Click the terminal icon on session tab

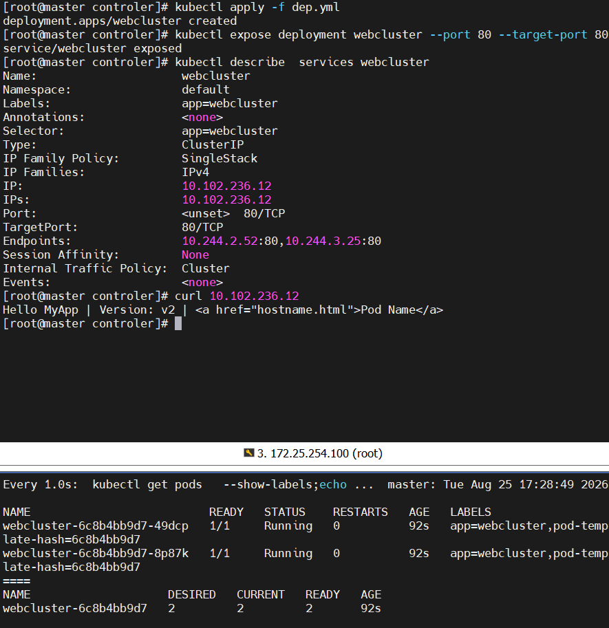click(249, 453)
